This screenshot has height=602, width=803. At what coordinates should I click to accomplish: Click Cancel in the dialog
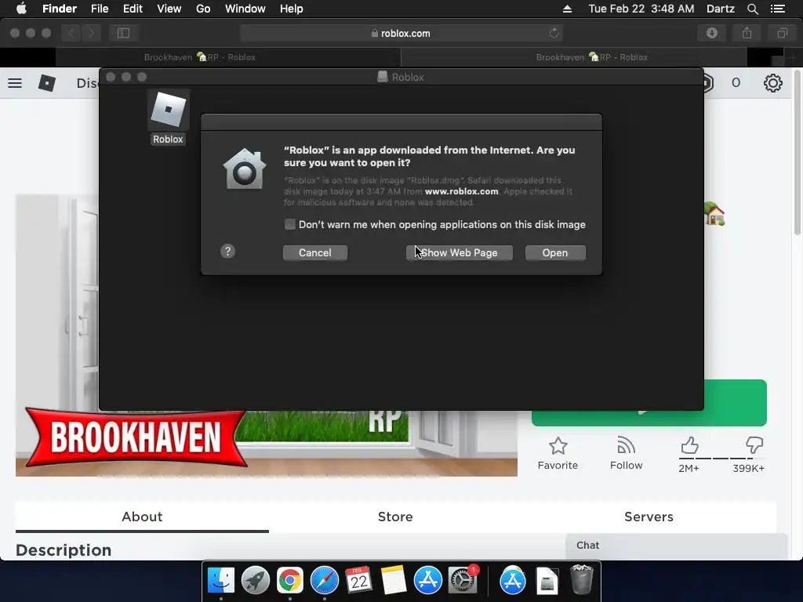315,253
